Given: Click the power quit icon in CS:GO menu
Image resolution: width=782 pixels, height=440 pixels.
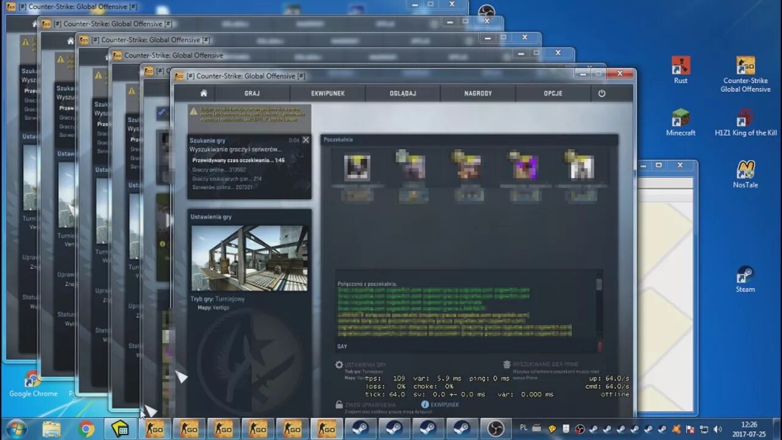Looking at the screenshot, I should coord(602,94).
